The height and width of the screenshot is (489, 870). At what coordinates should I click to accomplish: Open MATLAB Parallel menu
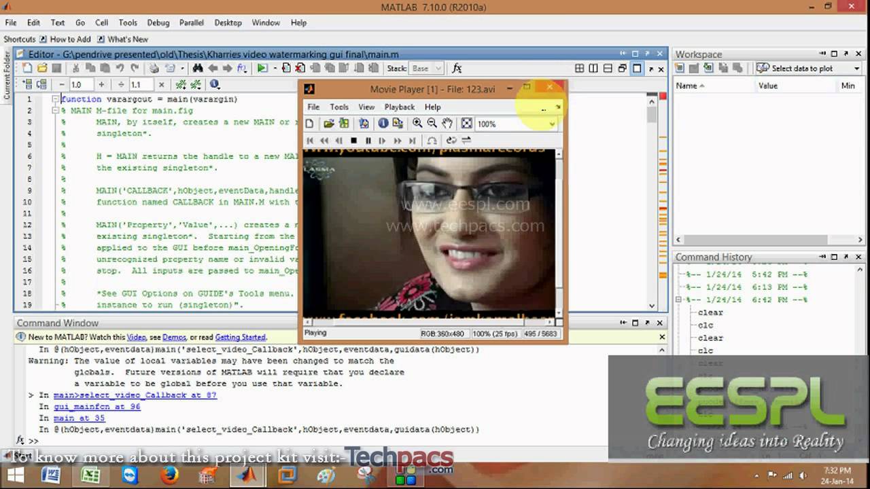point(192,22)
